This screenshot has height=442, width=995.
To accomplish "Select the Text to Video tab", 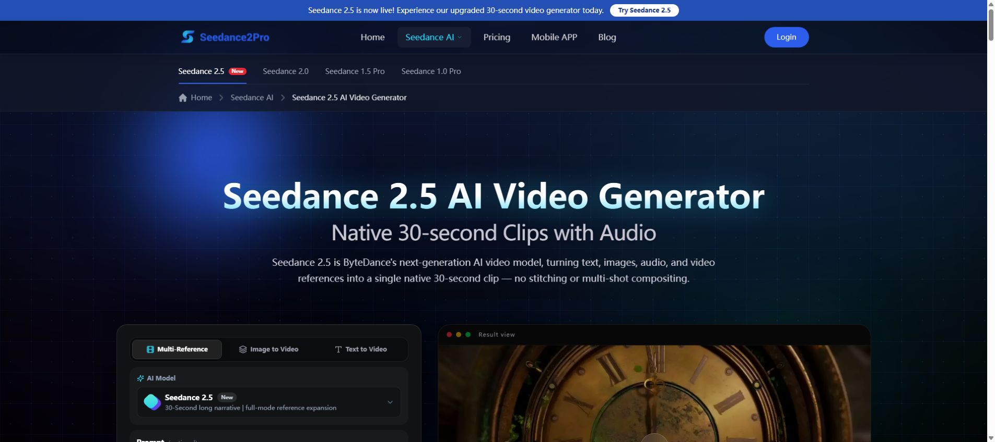I will point(361,349).
